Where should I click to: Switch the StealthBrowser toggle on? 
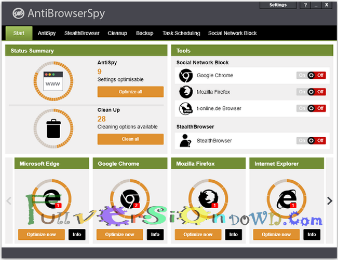(311, 141)
